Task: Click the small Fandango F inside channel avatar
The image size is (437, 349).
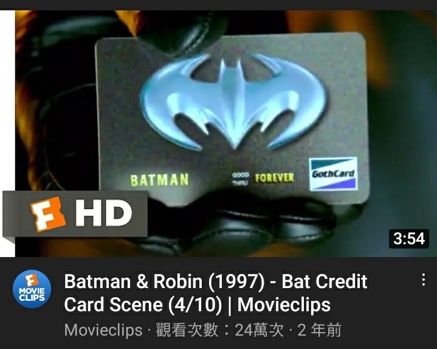Action: pyautogui.click(x=32, y=280)
